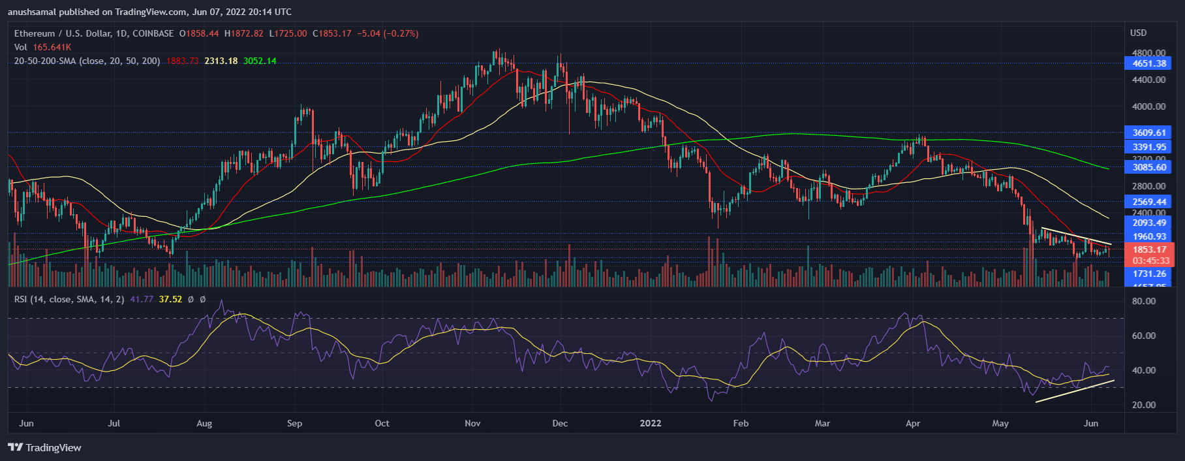Click the 4400.00 price axis value
The image size is (1185, 461).
(1148, 80)
